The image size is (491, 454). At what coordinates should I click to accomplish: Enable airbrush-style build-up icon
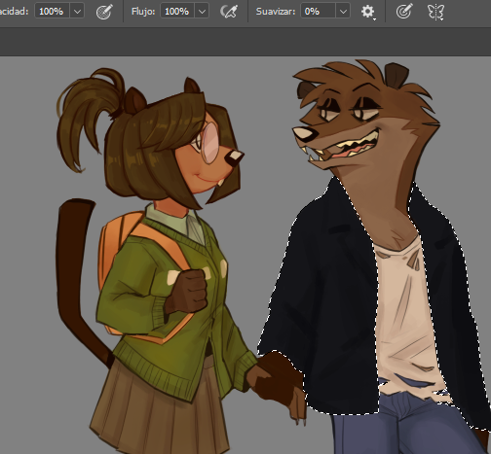tap(229, 12)
